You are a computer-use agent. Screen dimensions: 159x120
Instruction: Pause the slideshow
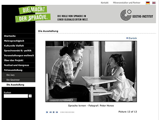pyautogui.click(x=54, y=112)
